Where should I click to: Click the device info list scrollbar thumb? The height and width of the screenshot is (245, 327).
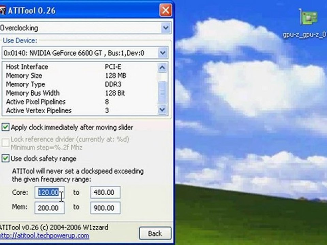coord(162,92)
